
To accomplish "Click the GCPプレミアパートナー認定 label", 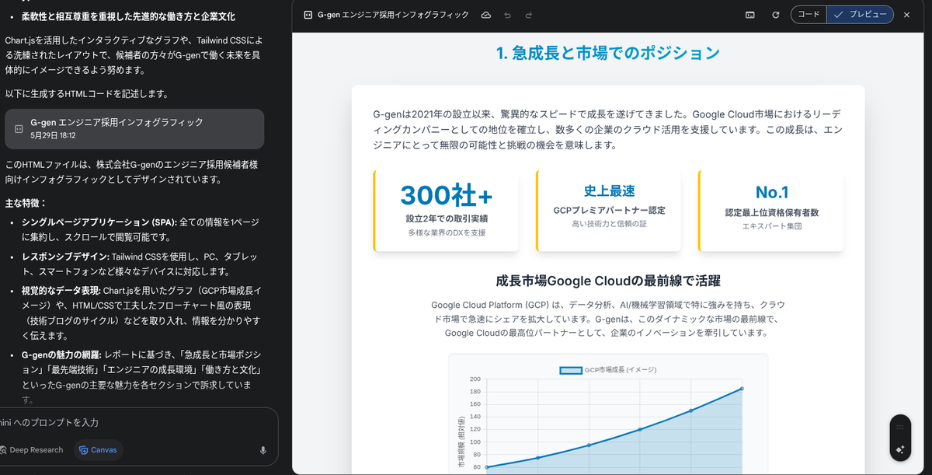I will click(609, 210).
